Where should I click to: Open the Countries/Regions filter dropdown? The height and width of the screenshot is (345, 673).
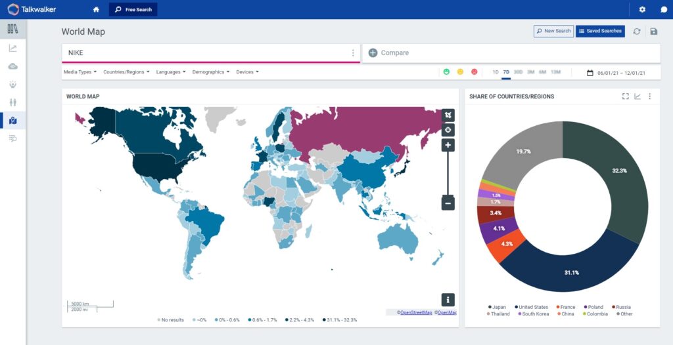[126, 72]
